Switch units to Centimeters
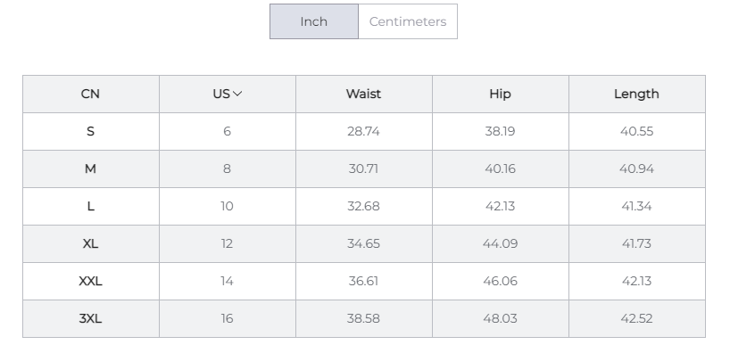 coord(408,21)
